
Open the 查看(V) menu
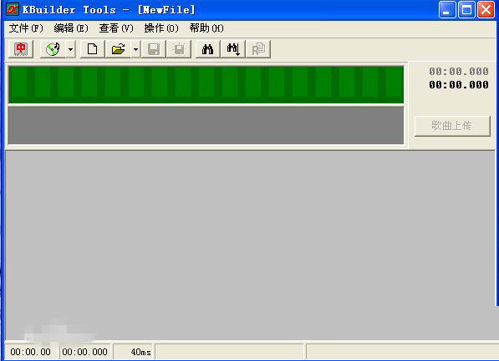(116, 28)
